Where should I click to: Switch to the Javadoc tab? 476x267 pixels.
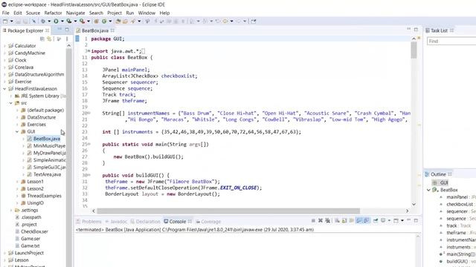click(116, 222)
